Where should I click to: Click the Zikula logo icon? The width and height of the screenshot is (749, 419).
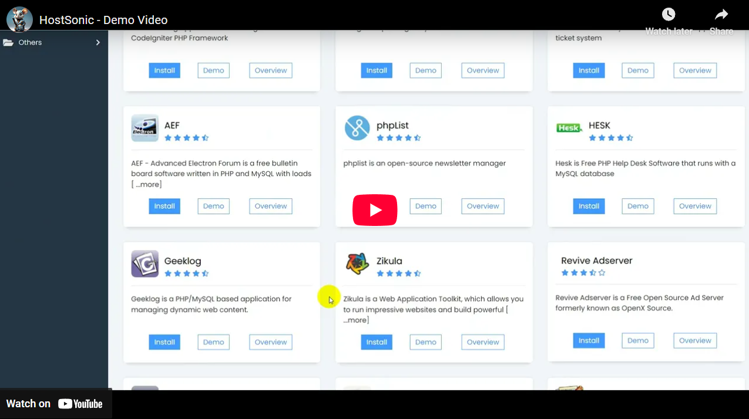tap(357, 263)
